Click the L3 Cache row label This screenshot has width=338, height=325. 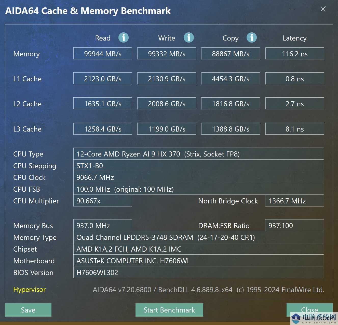27,129
